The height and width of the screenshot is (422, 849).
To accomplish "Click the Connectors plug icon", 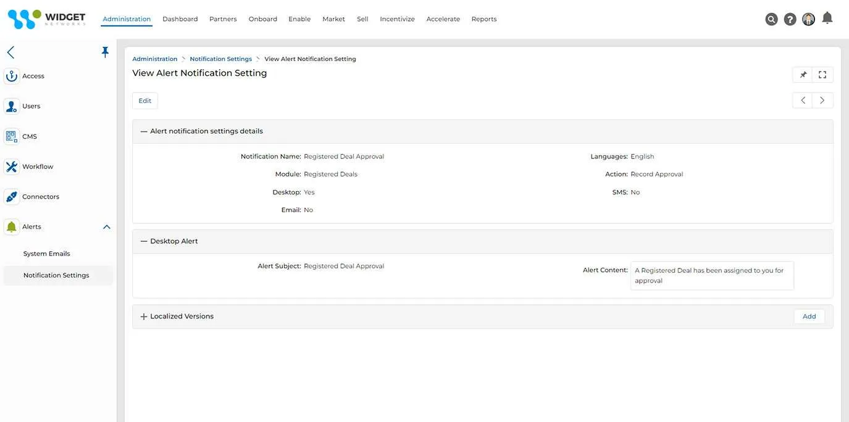I will click(x=11, y=197).
